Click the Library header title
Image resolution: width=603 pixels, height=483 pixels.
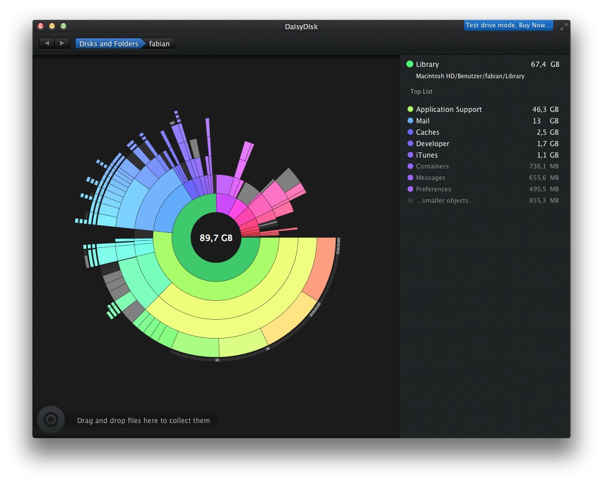point(427,65)
